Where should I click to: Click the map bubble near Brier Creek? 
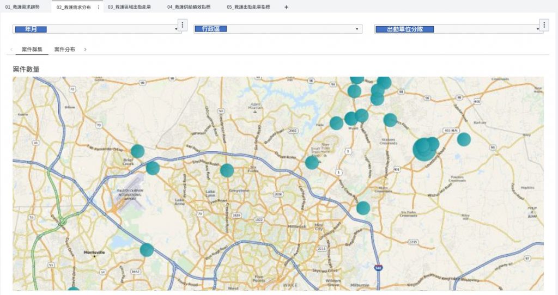tap(138, 151)
